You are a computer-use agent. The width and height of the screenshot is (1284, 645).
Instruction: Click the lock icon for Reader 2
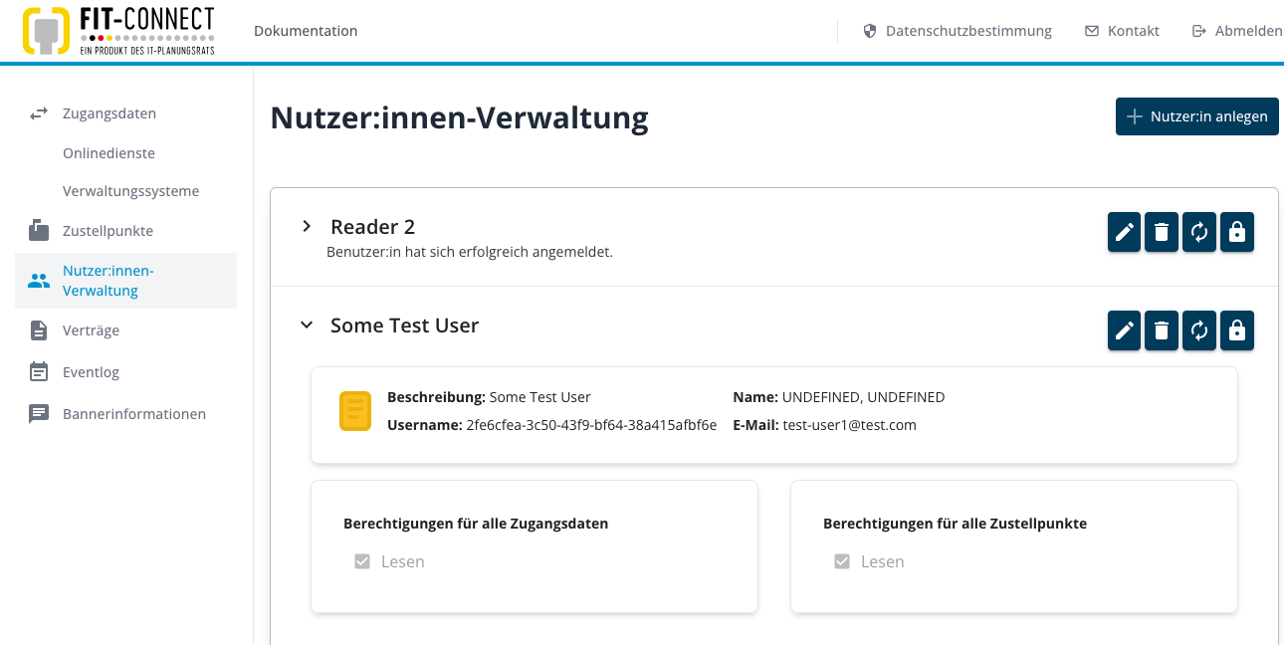click(x=1237, y=232)
